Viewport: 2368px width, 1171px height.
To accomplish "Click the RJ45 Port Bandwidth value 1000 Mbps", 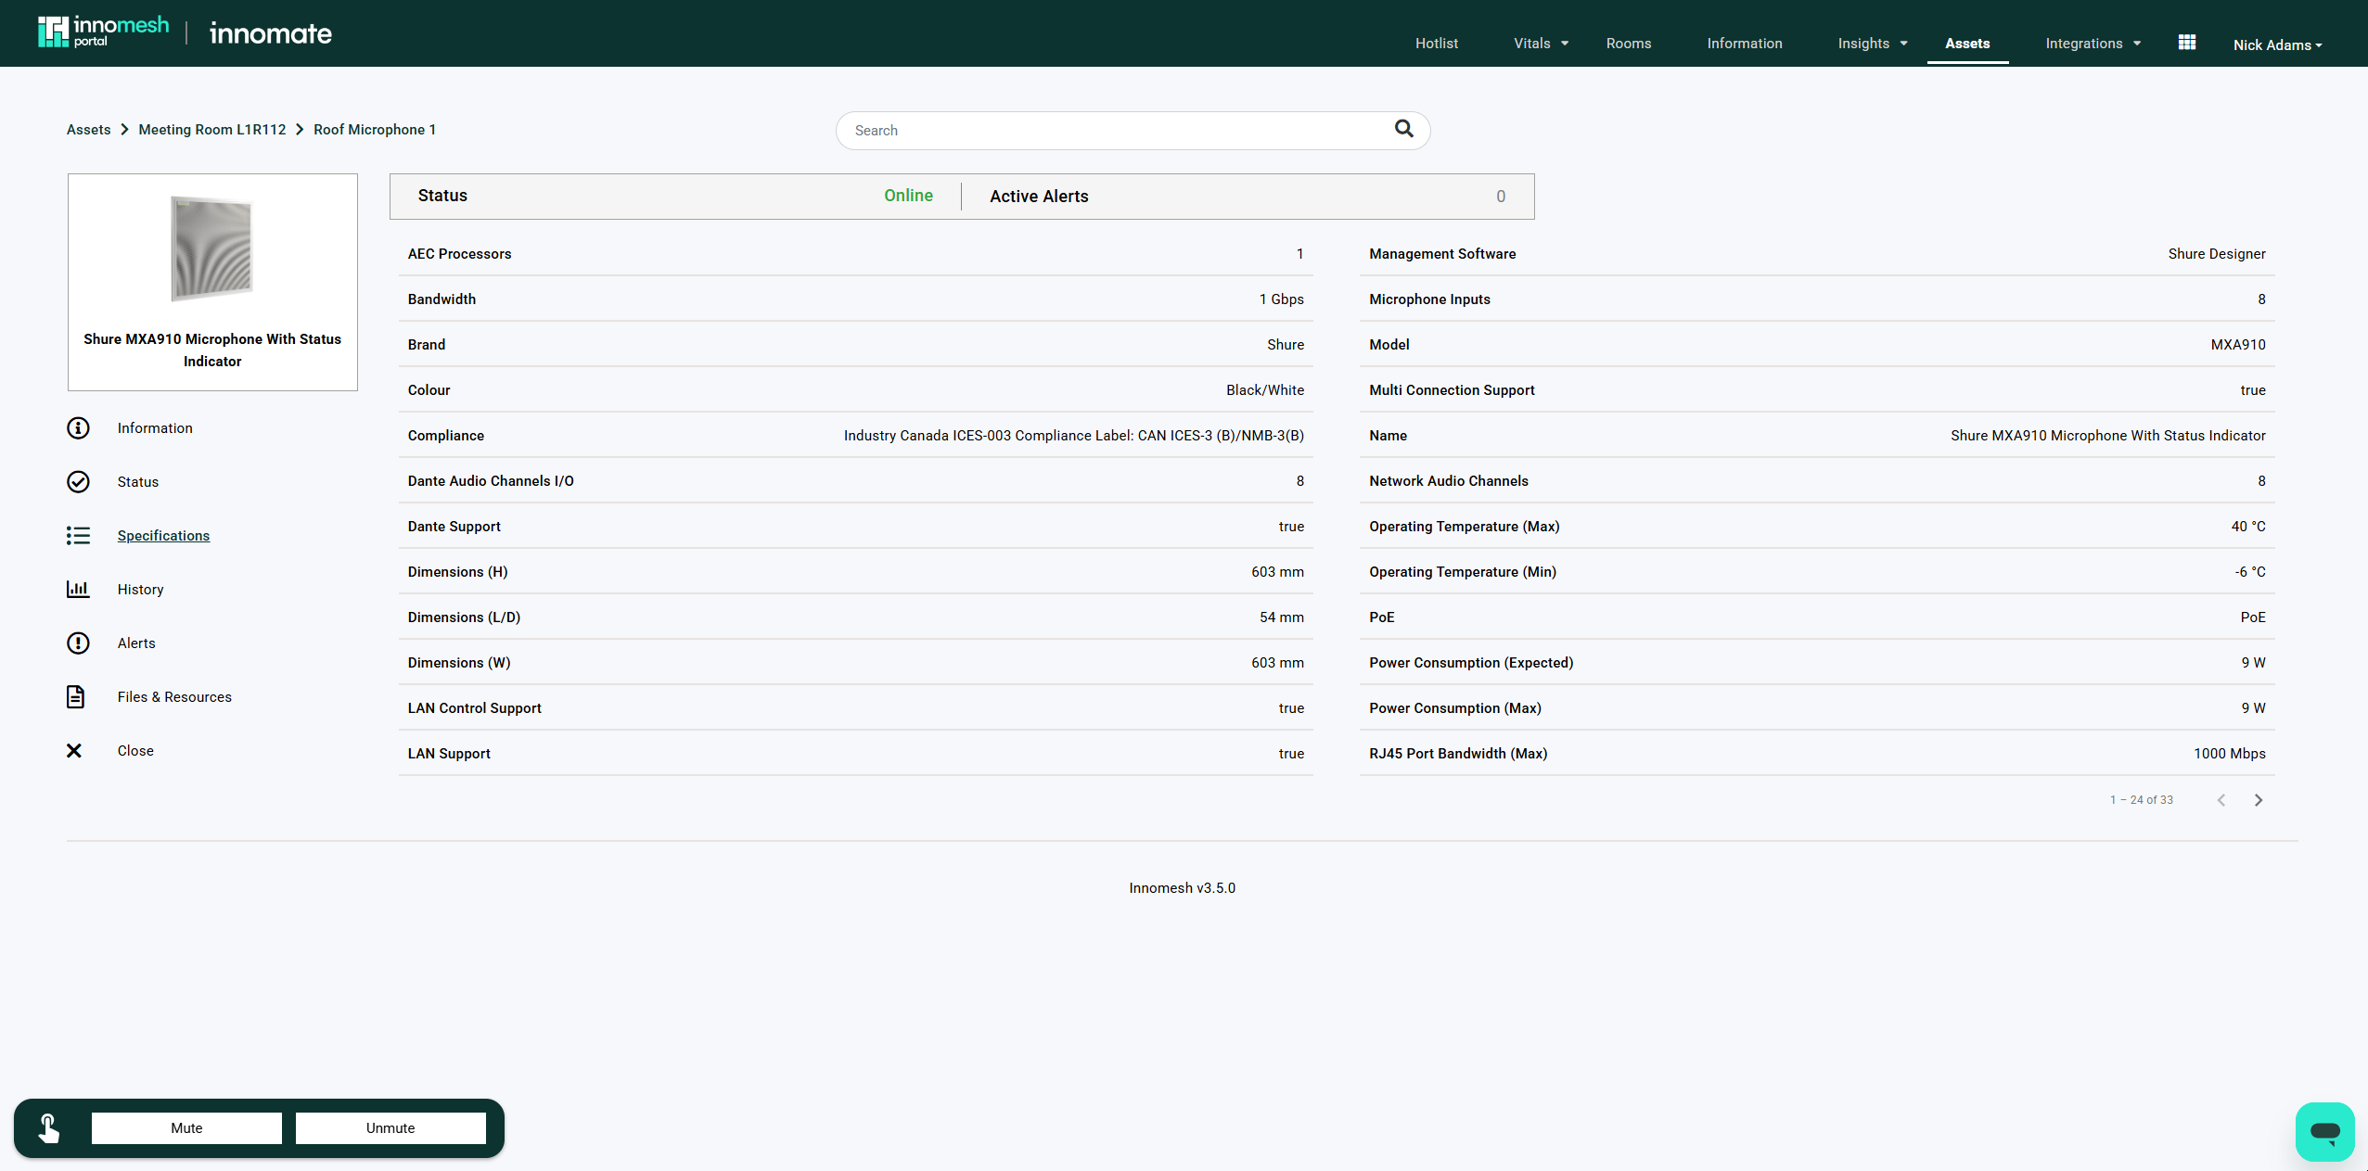I will pyautogui.click(x=2229, y=753).
